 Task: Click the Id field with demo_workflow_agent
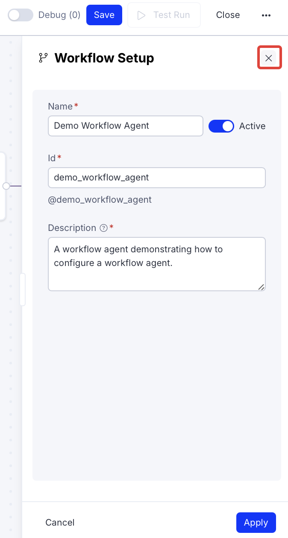(156, 177)
